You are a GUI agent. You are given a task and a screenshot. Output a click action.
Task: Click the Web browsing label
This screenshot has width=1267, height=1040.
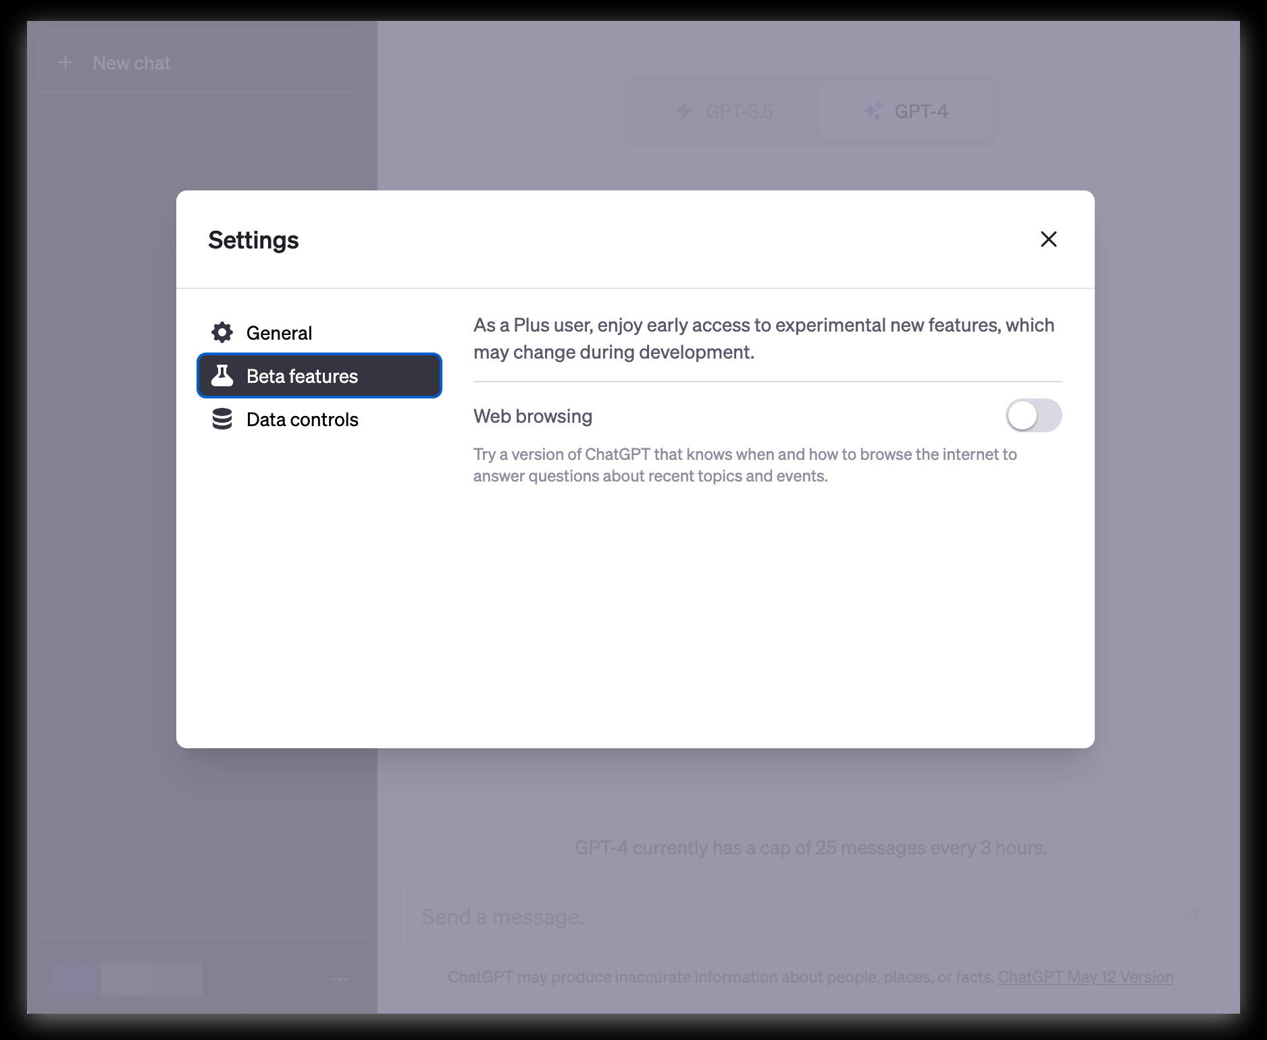(x=533, y=416)
